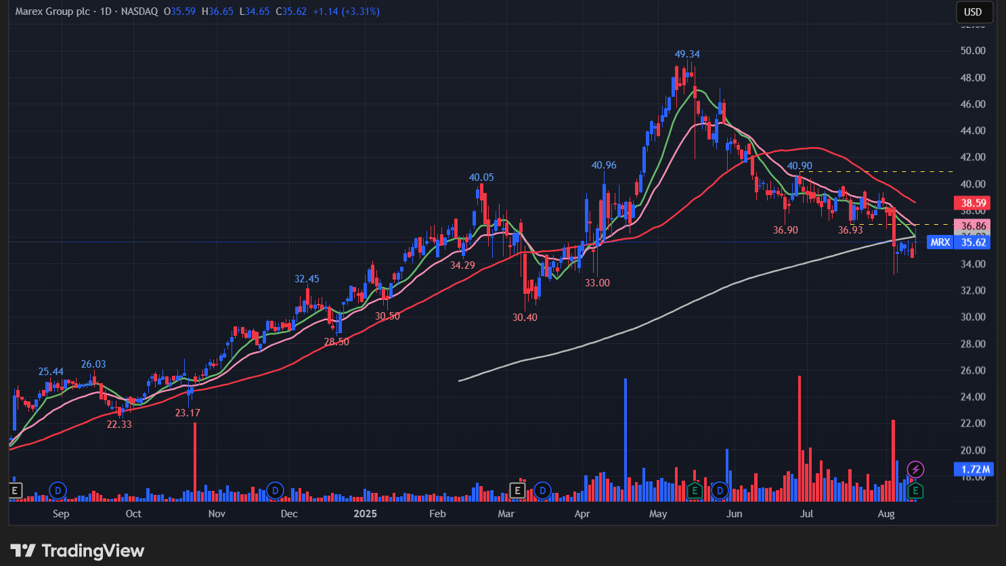The image size is (1006, 566).
Task: Click the Aug label on time axis
Action: click(x=886, y=514)
